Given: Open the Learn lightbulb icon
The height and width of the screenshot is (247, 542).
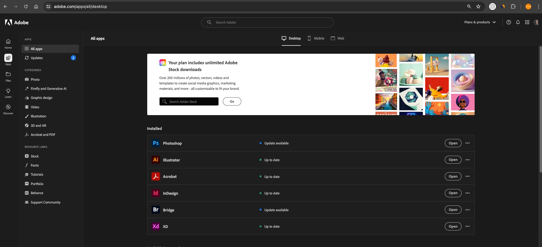Looking at the screenshot, I should coord(8,93).
